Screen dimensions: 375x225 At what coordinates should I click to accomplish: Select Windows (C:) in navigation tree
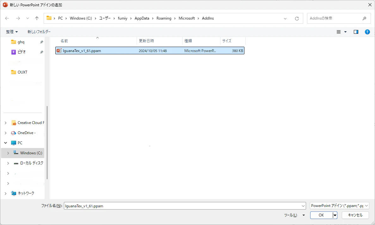(x=28, y=153)
